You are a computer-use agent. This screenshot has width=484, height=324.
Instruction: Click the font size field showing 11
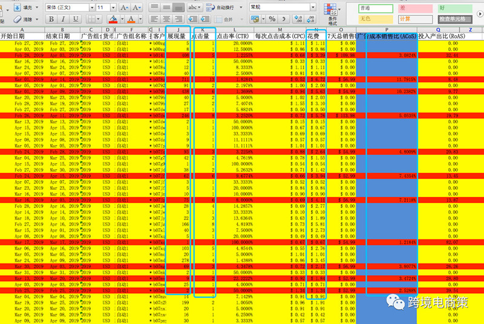(x=103, y=7)
